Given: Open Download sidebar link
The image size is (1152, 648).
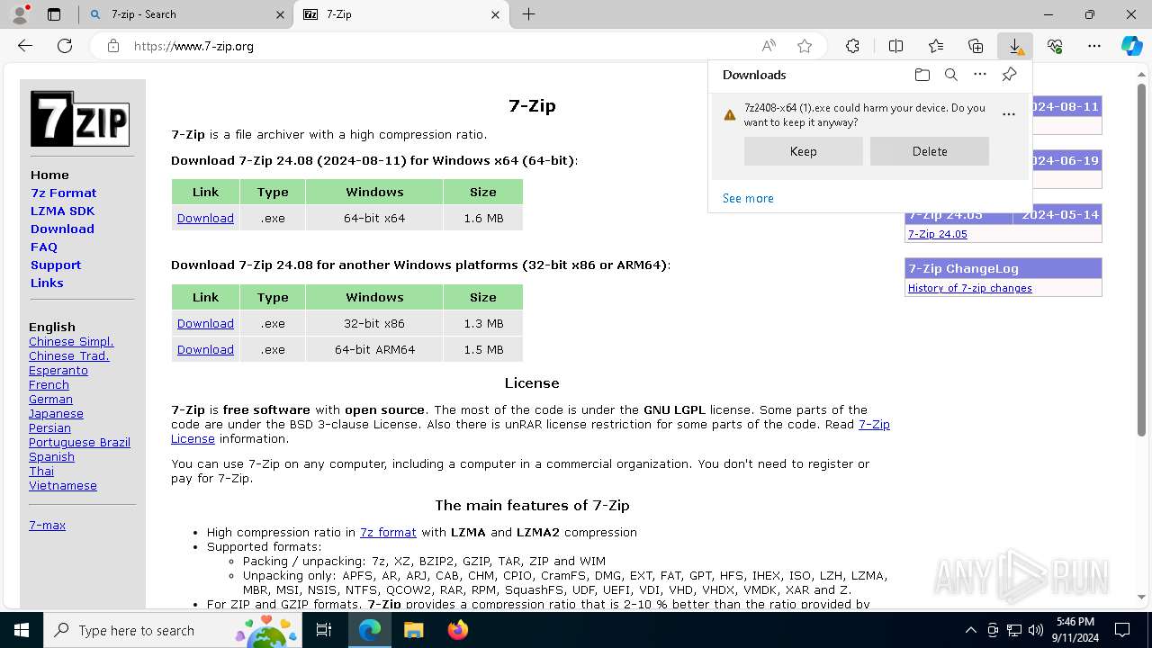Looking at the screenshot, I should 62,229.
